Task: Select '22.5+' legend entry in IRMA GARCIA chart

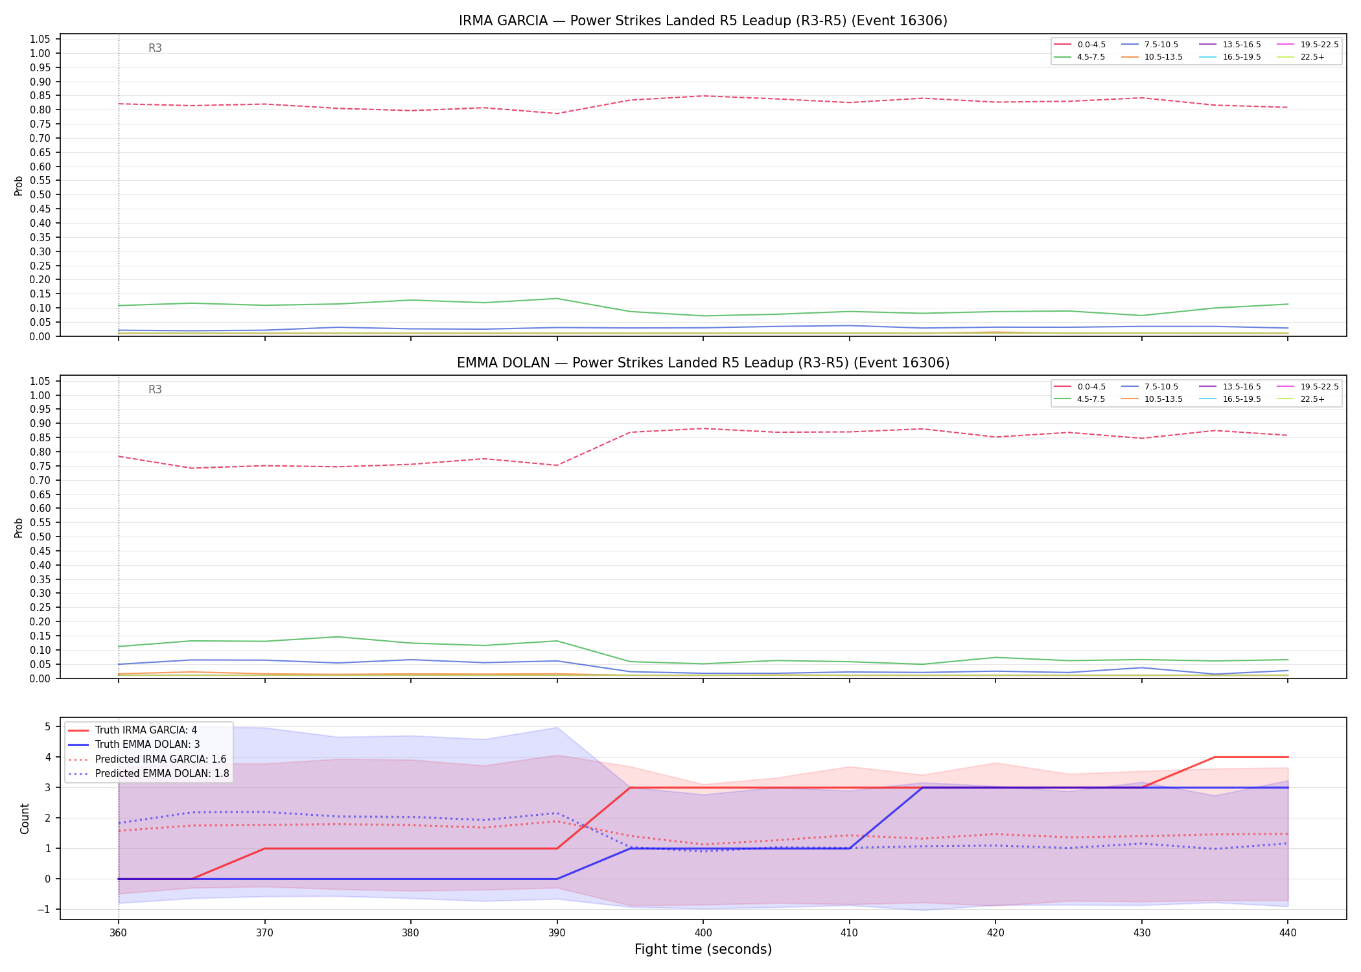Action: [1301, 57]
